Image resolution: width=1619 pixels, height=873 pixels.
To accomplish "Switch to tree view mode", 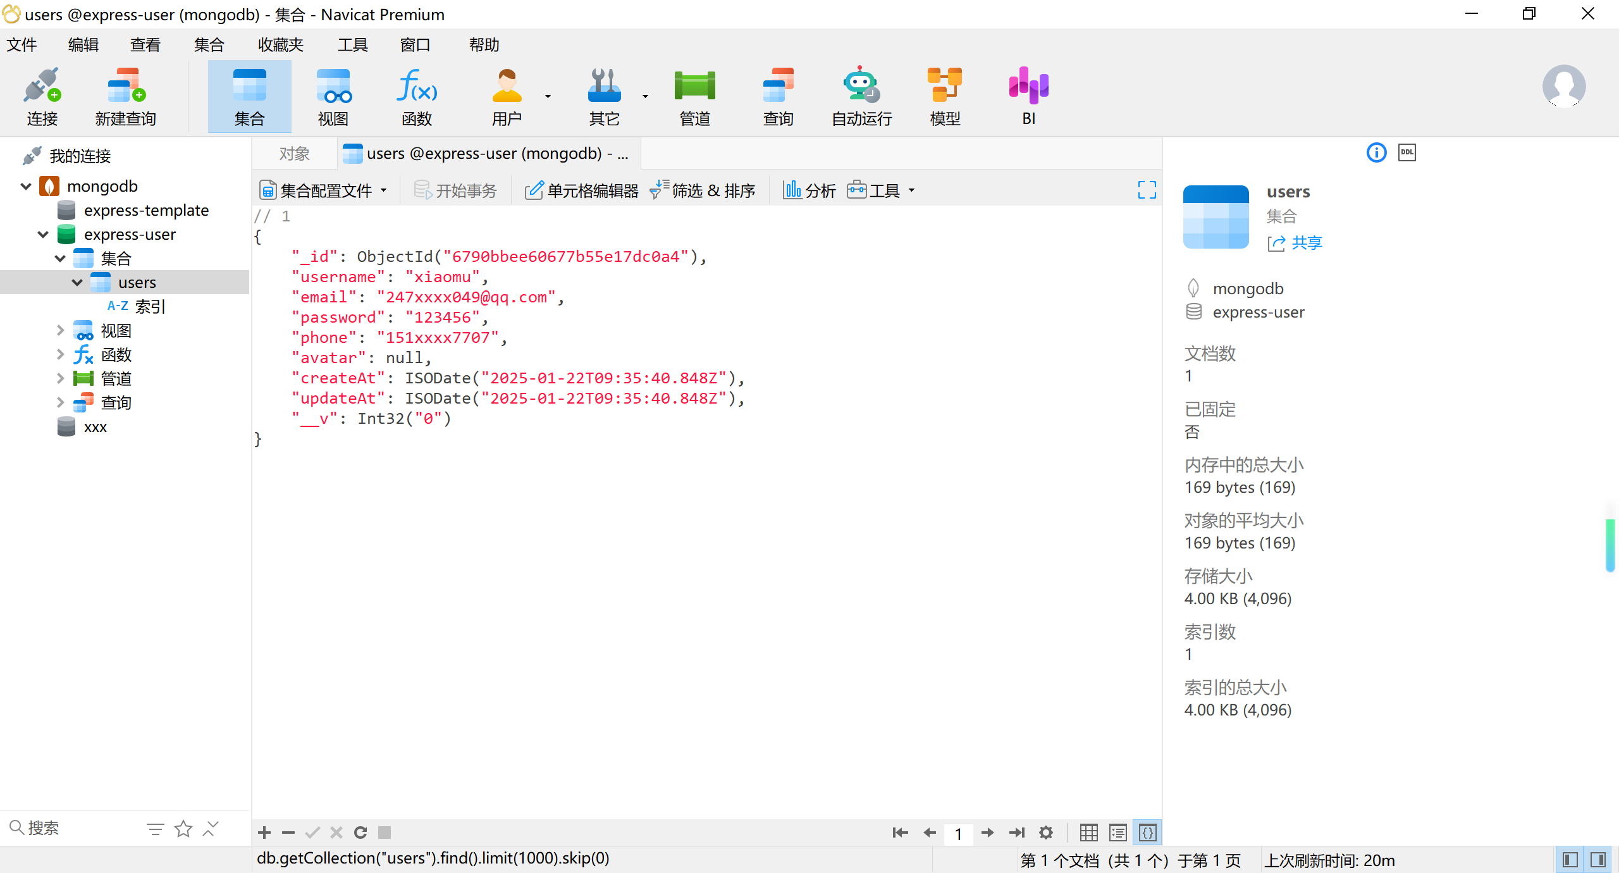I will coord(1117,833).
